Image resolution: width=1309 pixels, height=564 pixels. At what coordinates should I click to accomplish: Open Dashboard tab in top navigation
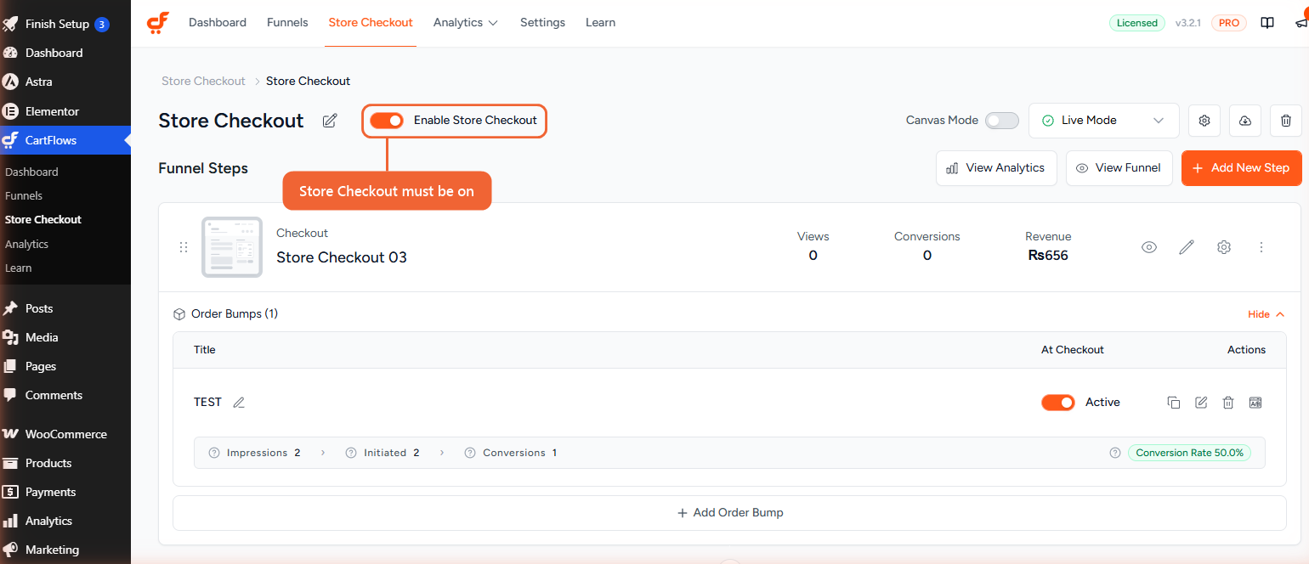point(218,23)
